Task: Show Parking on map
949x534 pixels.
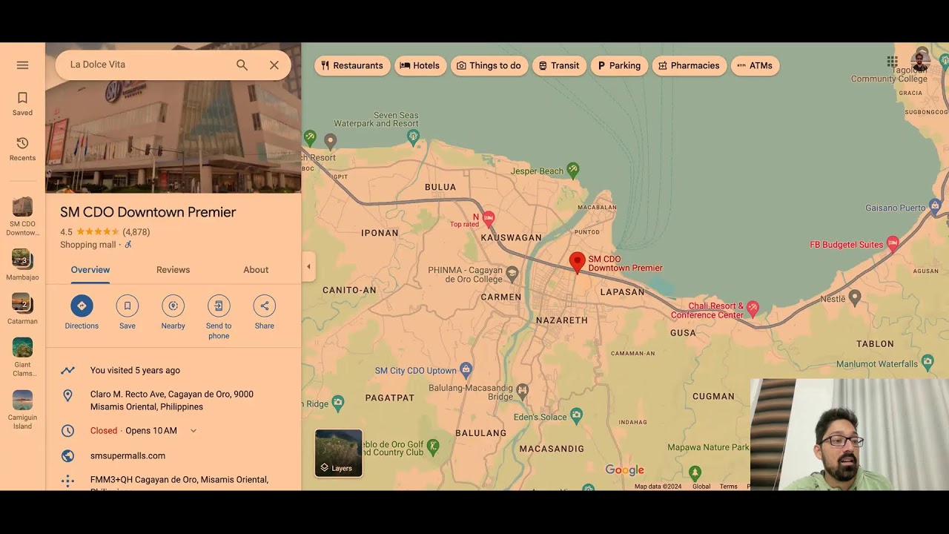Action: 619,65
